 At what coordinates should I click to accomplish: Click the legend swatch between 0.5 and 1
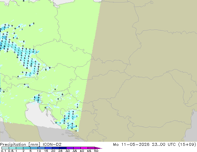pyautogui.click(x=12, y=148)
